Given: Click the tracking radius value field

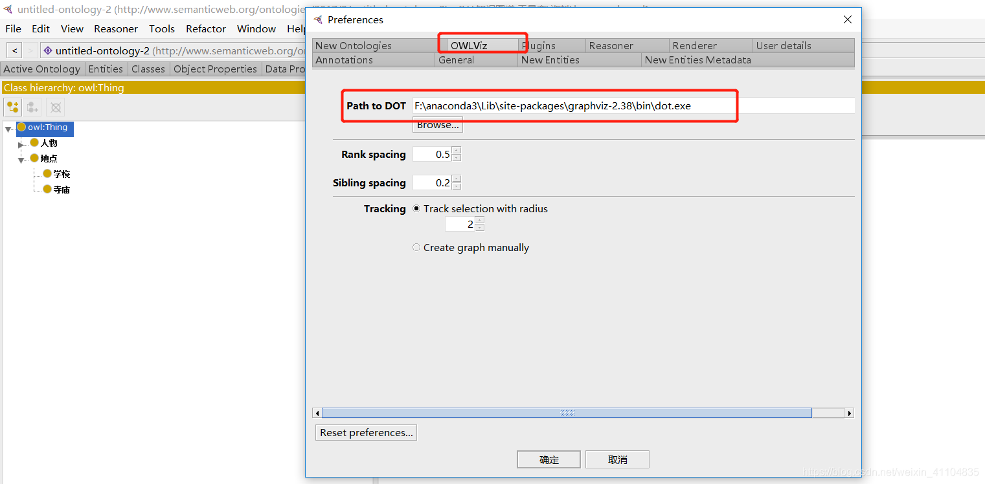Looking at the screenshot, I should pos(460,224).
